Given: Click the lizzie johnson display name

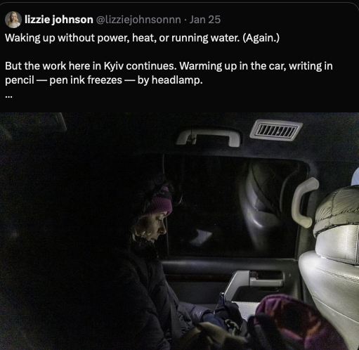Looking at the screenshot, I should point(59,20).
